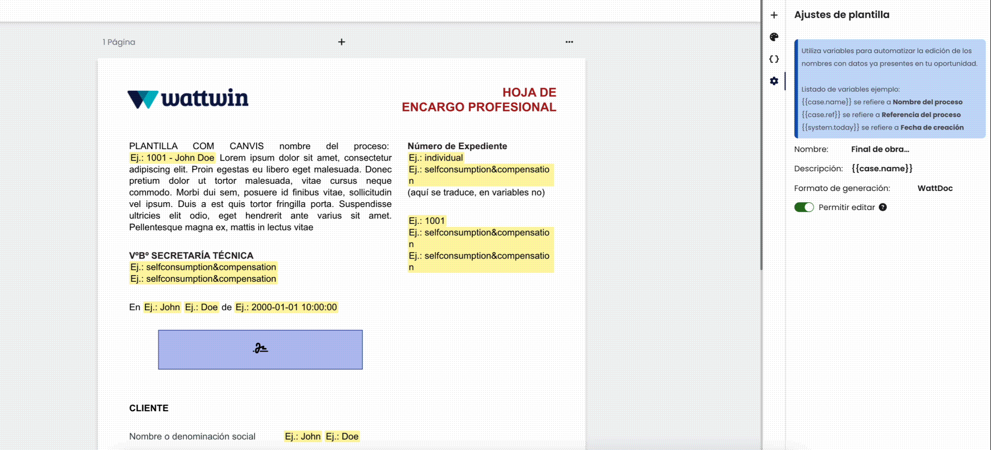Open the palette design icon
The height and width of the screenshot is (450, 991).
tap(774, 37)
